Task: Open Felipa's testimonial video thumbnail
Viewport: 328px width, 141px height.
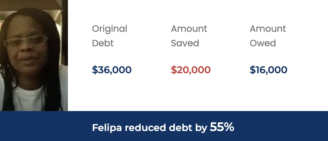Action: [x=34, y=55]
